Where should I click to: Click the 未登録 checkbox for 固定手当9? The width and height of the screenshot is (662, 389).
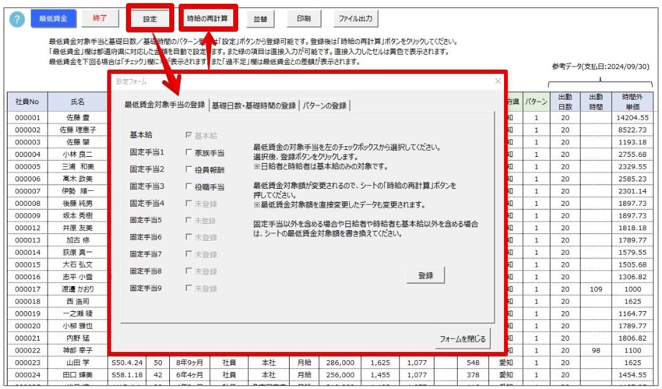pyautogui.click(x=189, y=288)
